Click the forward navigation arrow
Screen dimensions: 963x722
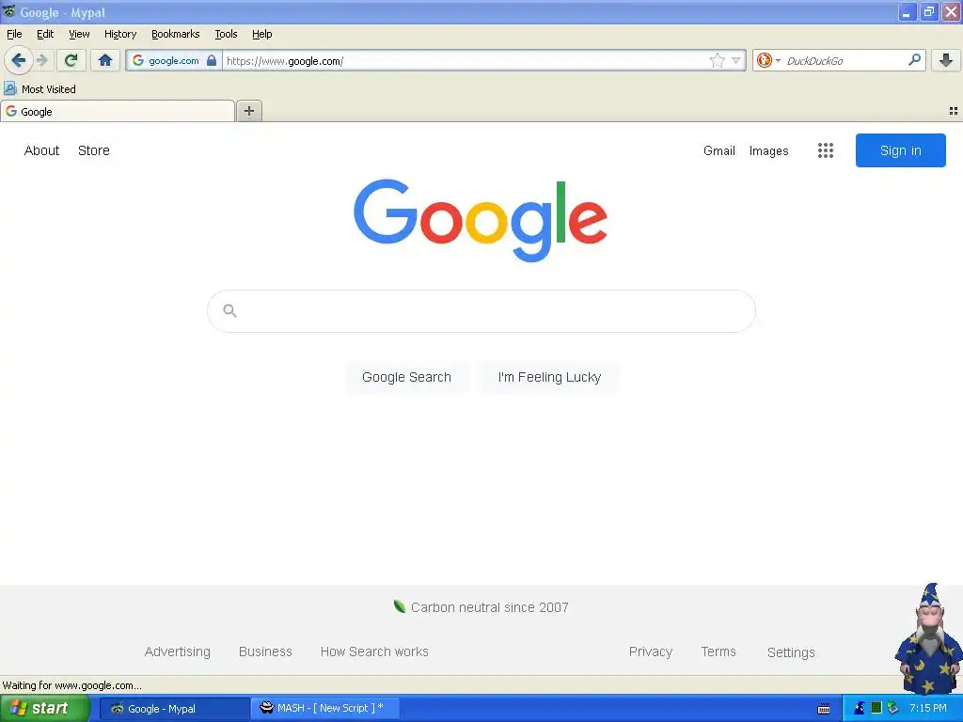point(42,60)
